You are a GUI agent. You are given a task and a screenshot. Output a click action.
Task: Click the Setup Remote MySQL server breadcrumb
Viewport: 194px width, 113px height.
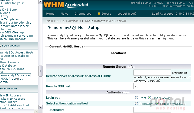pyautogui.click(x=105, y=21)
